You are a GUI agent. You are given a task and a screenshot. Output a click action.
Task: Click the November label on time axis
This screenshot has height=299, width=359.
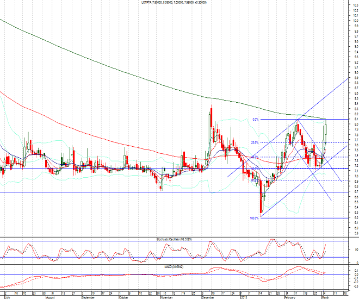point(167,297)
